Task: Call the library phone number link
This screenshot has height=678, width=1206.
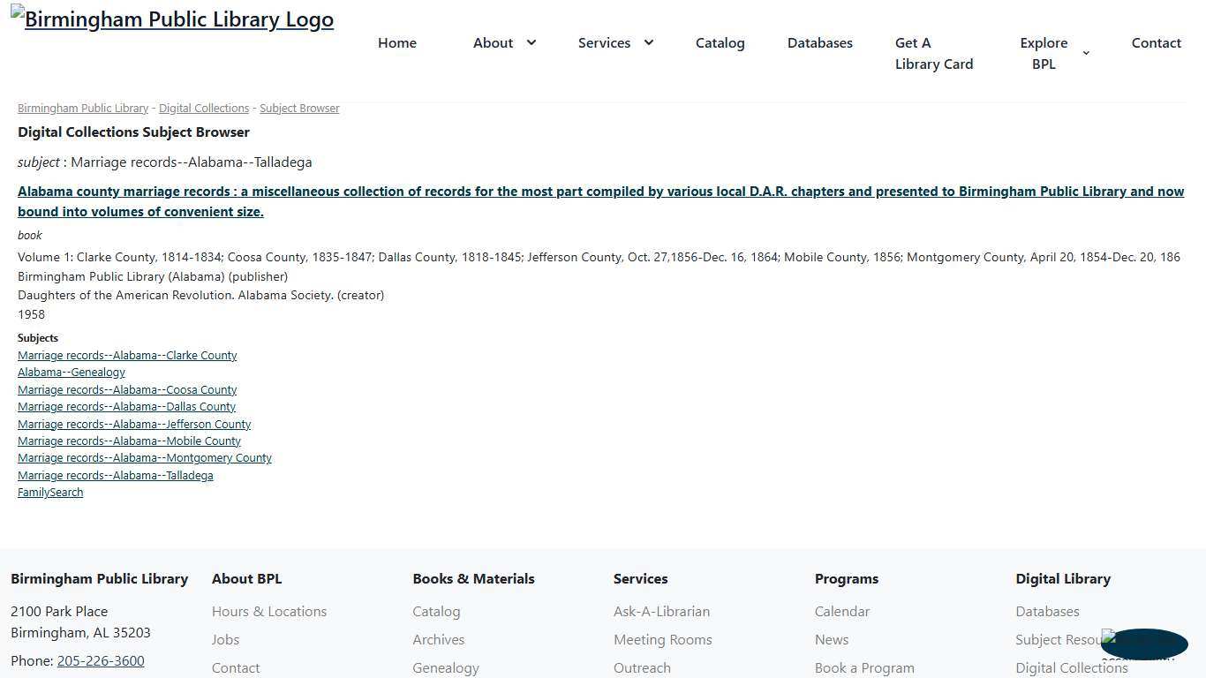Action: (101, 660)
